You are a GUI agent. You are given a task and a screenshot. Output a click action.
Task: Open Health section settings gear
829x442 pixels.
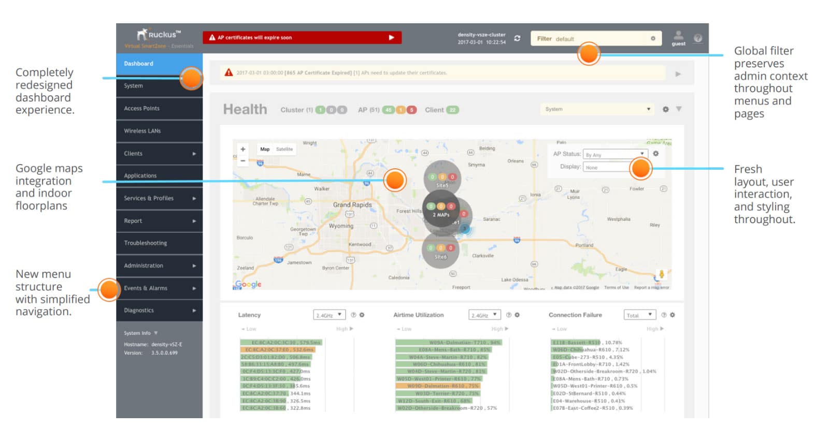(x=666, y=109)
